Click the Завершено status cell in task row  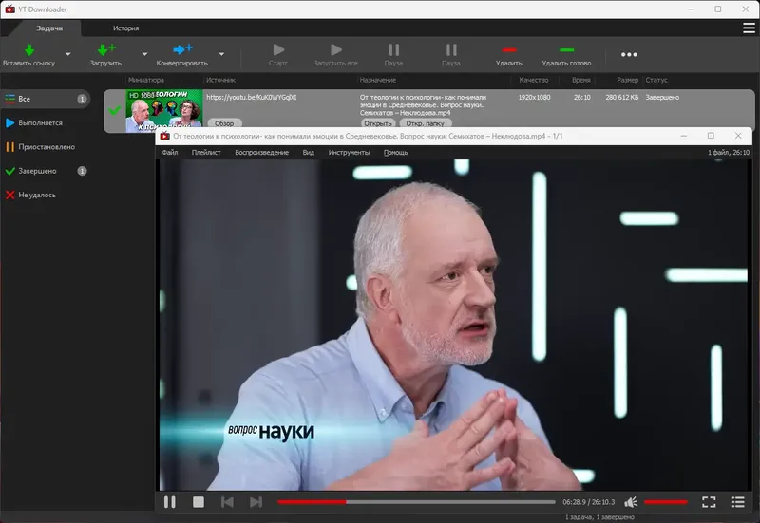click(x=662, y=98)
